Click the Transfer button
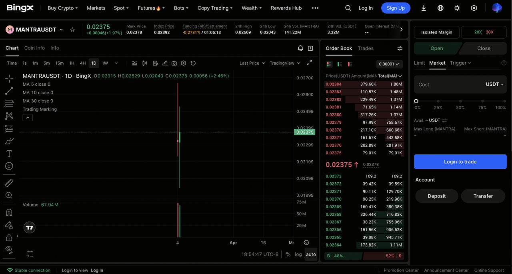 click(483, 196)
